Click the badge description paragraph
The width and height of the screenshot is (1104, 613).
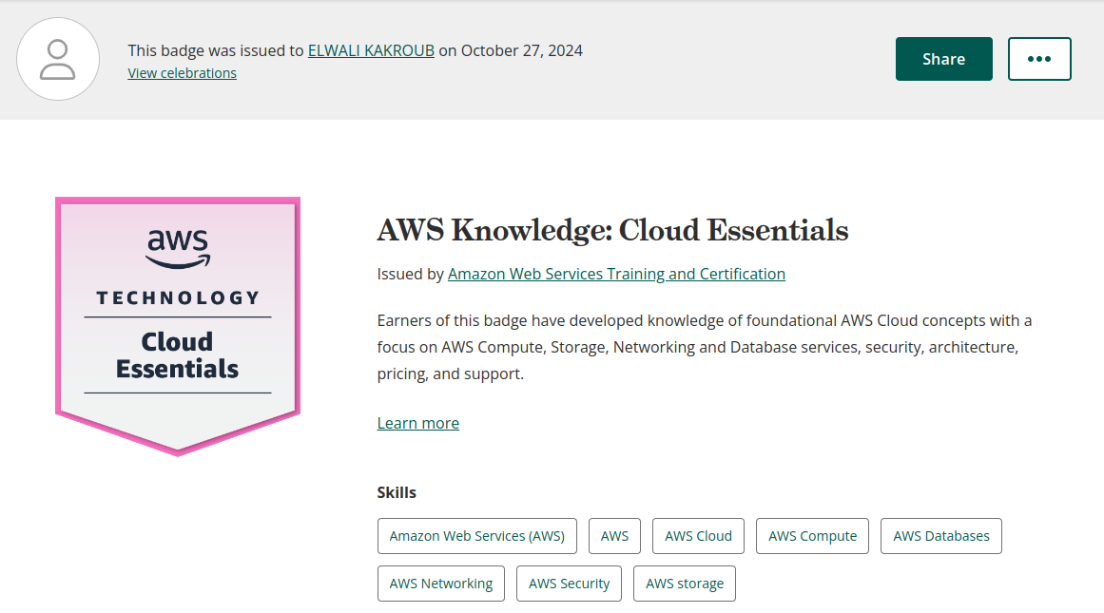tap(704, 347)
